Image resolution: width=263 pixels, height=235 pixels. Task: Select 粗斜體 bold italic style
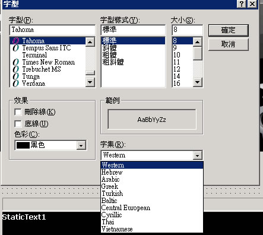coord(133,62)
